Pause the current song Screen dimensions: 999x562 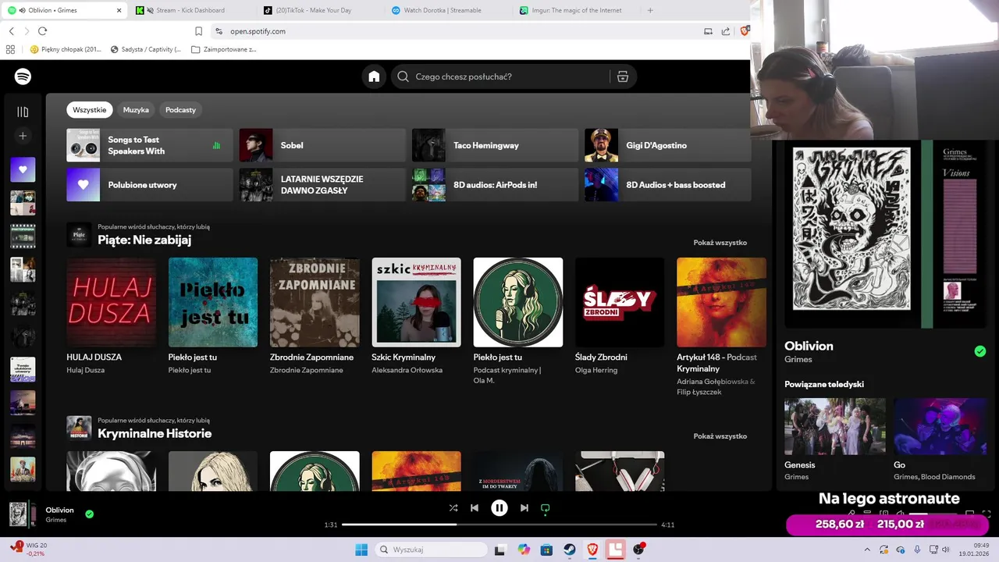tap(499, 508)
